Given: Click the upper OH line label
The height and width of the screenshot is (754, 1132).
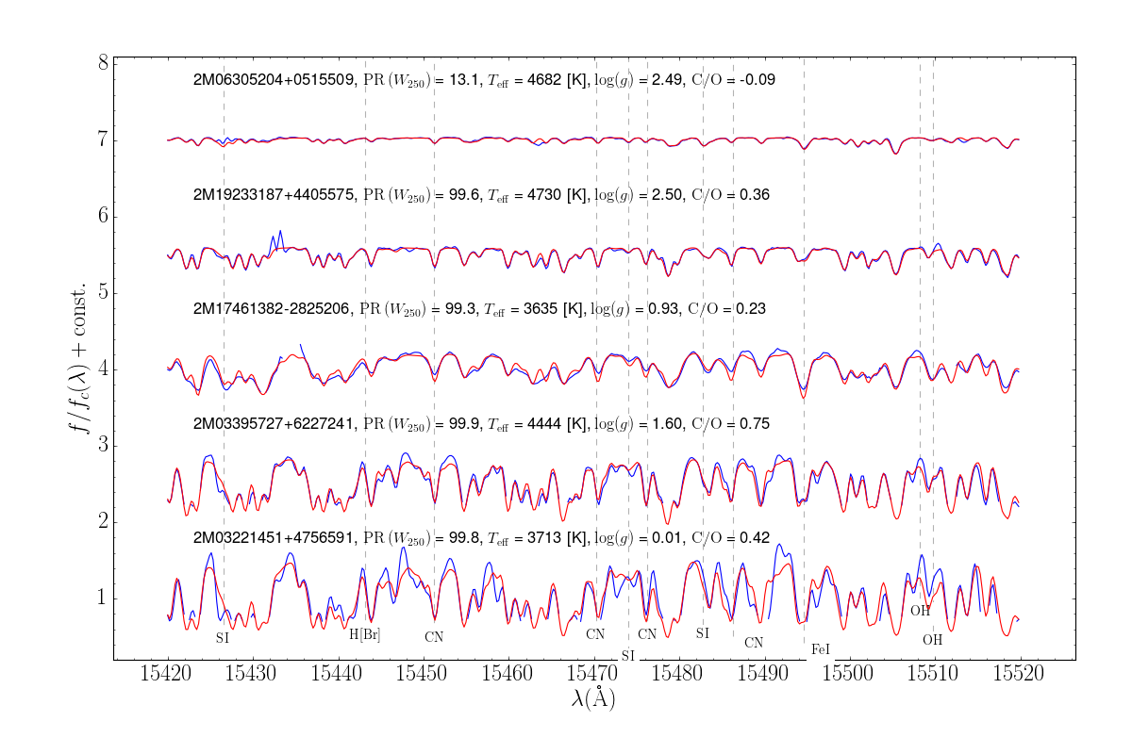Looking at the screenshot, I should click(921, 611).
